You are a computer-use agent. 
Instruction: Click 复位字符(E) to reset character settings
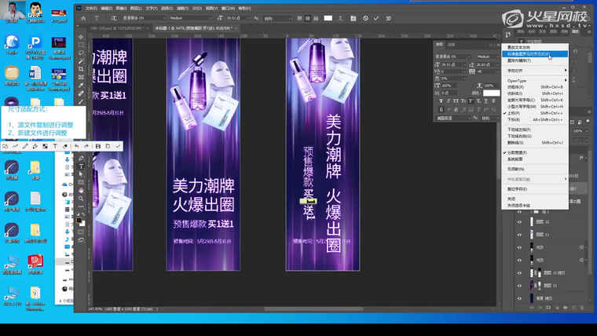pyautogui.click(x=518, y=188)
